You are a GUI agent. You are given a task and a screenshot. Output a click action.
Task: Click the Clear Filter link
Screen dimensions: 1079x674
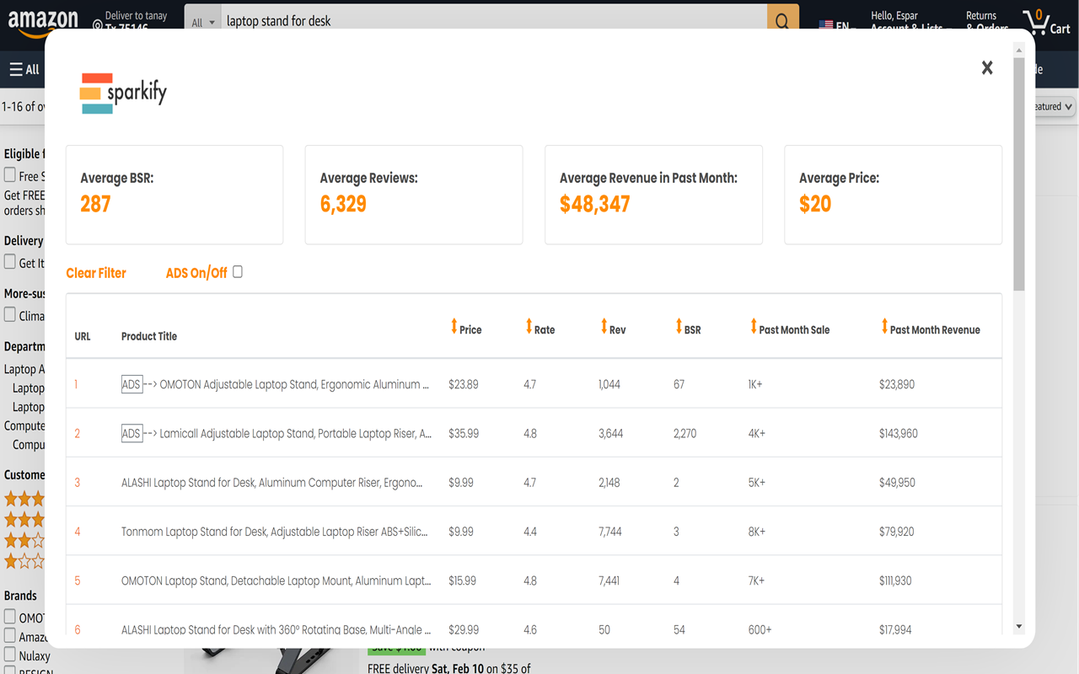96,273
